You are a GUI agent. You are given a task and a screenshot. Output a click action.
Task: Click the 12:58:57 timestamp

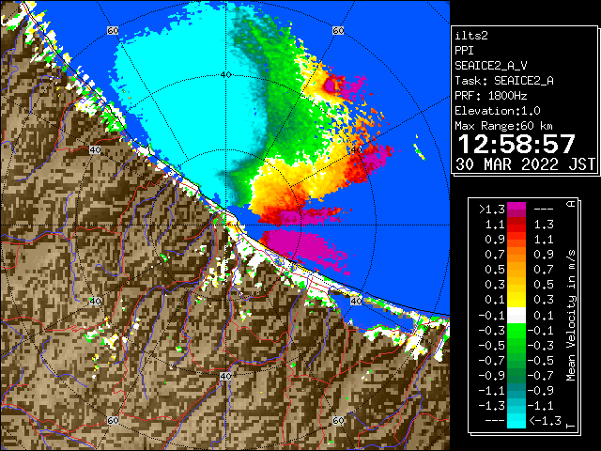click(516, 144)
